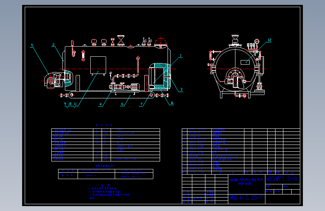Click callout number 12 on the end view

[x=269, y=40]
